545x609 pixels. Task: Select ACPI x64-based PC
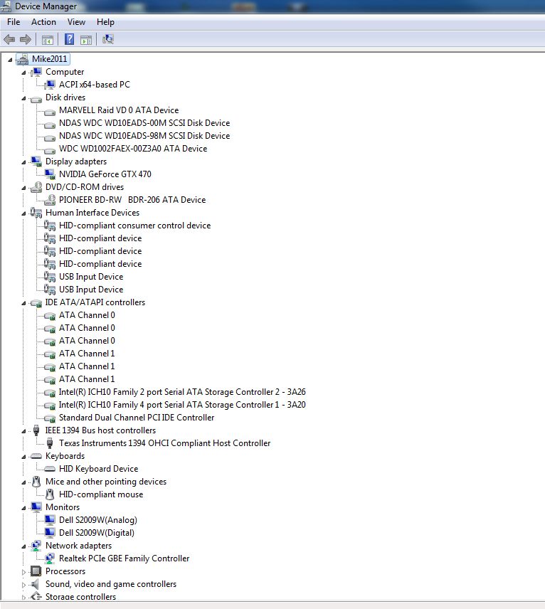coord(95,84)
